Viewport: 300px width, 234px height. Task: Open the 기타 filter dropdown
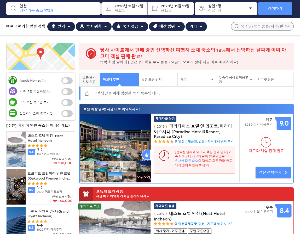click(x=196, y=26)
